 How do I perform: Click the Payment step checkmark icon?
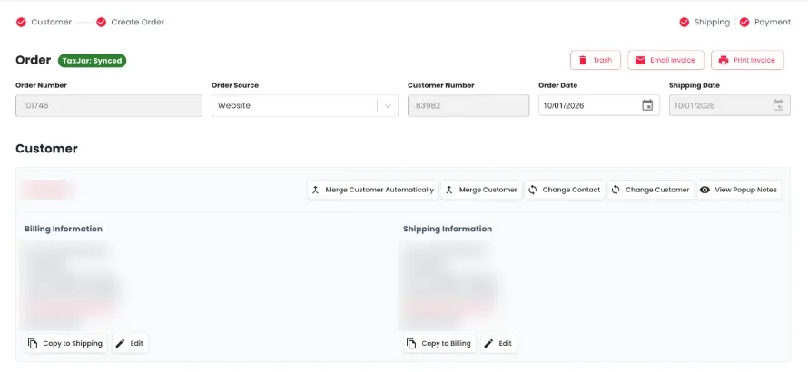click(x=744, y=22)
